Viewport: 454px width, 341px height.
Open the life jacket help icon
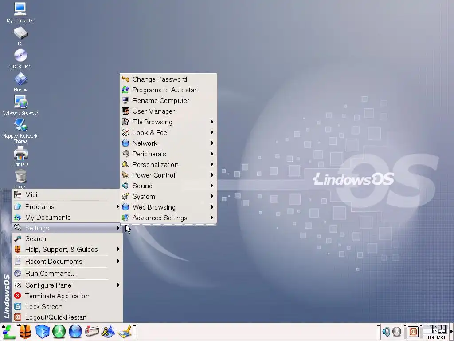pyautogui.click(x=25, y=332)
